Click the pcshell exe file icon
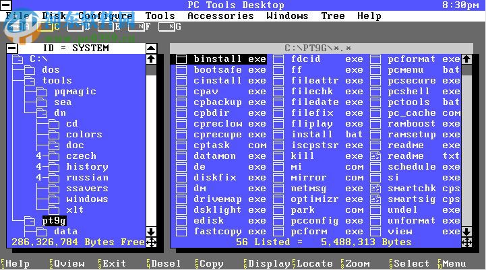Viewport: 486px width, 270px height. [x=375, y=92]
